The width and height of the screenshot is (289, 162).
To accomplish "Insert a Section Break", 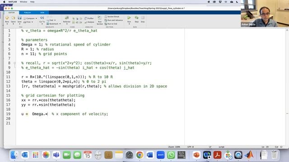I will pyautogui.click(x=112, y=17).
